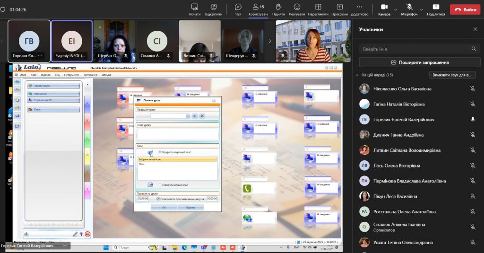This screenshot has height=253, width=484.
Task: Select the green C color group tab
Action: [87, 138]
